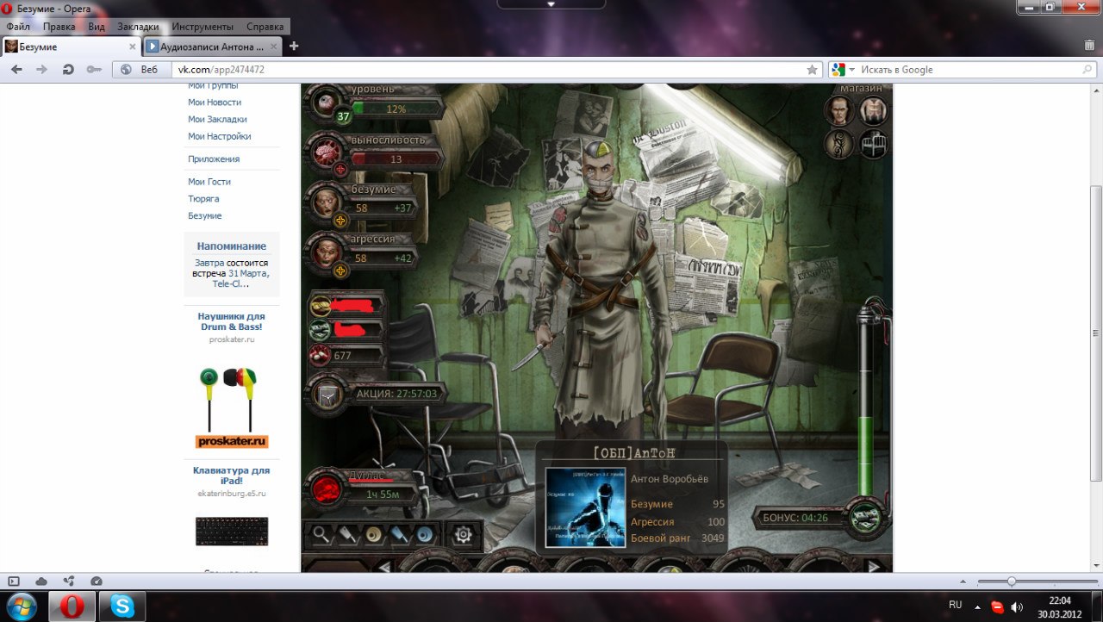Expand the speed dial arrow above tabs
1103x622 pixels.
tap(551, 4)
